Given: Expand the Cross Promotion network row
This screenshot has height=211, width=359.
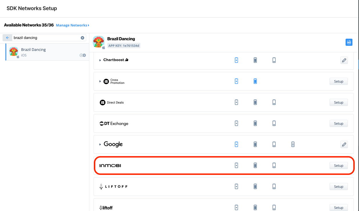Looking at the screenshot, I should click(100, 81).
